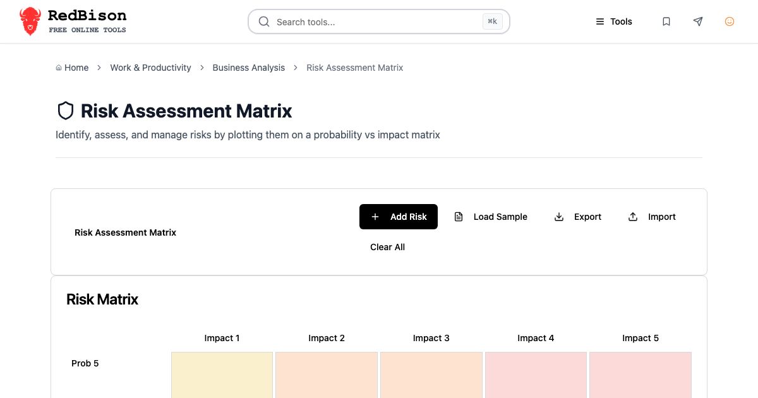
Task: Click the home icon in breadcrumb
Action: pyautogui.click(x=59, y=68)
